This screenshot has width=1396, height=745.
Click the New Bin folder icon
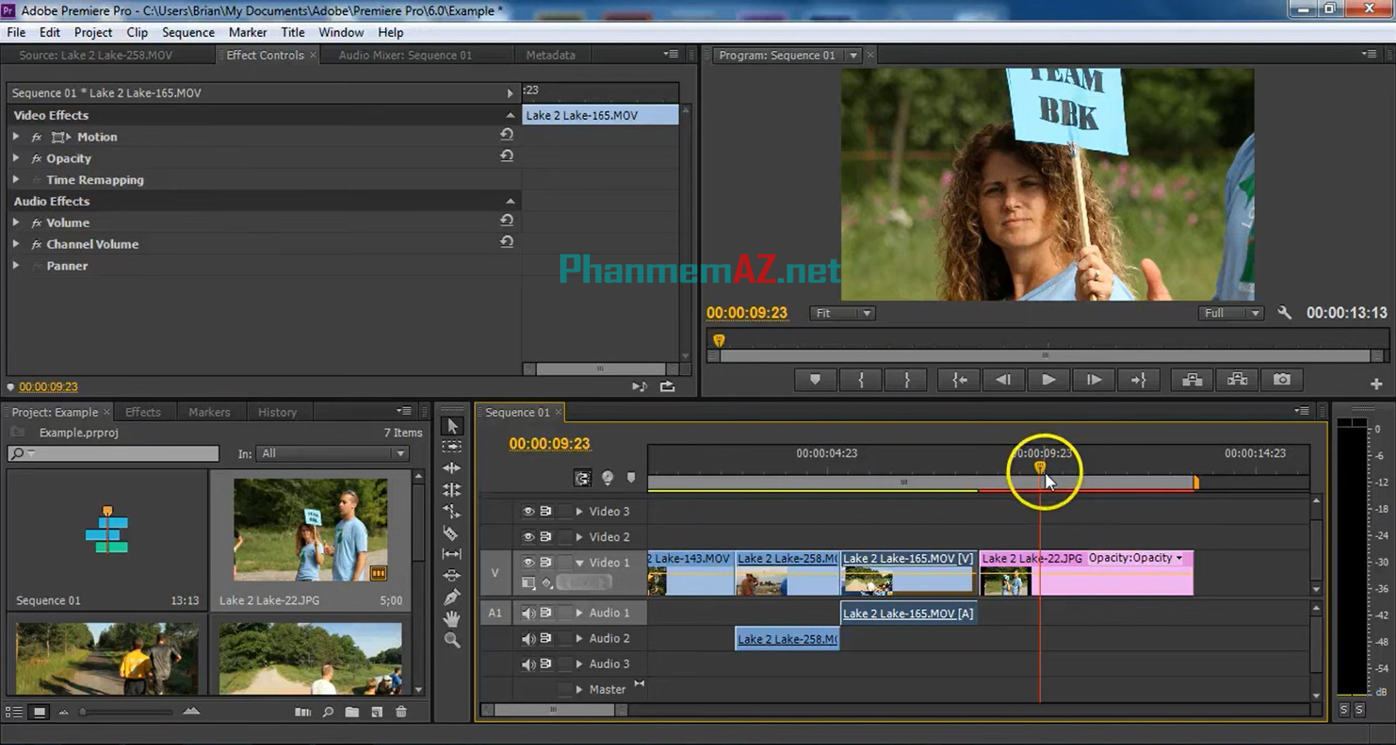click(352, 712)
